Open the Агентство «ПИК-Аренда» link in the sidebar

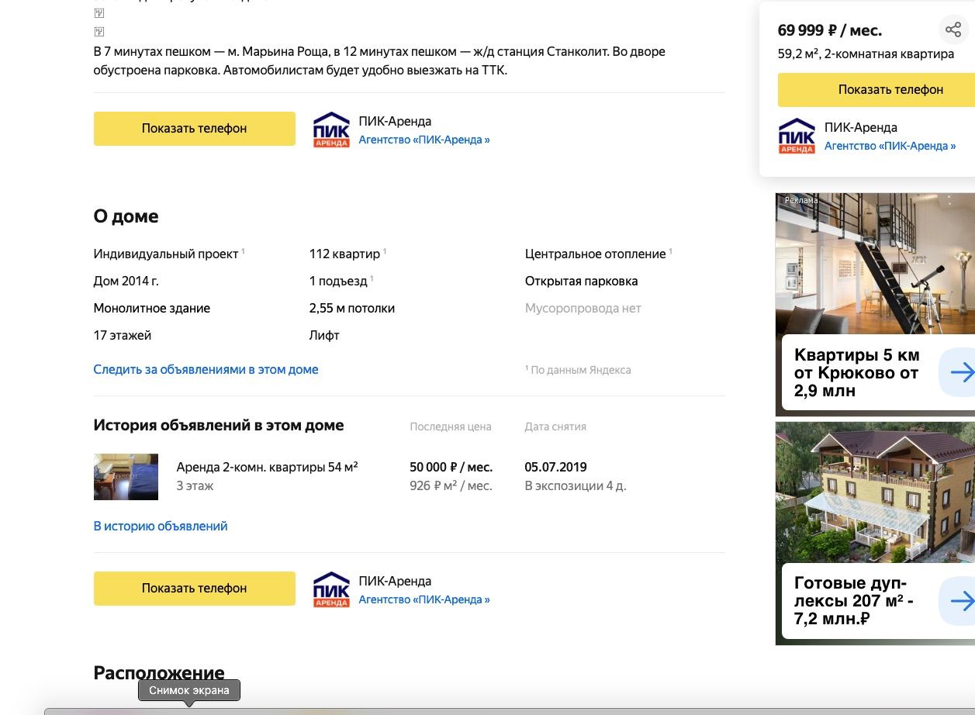point(890,146)
